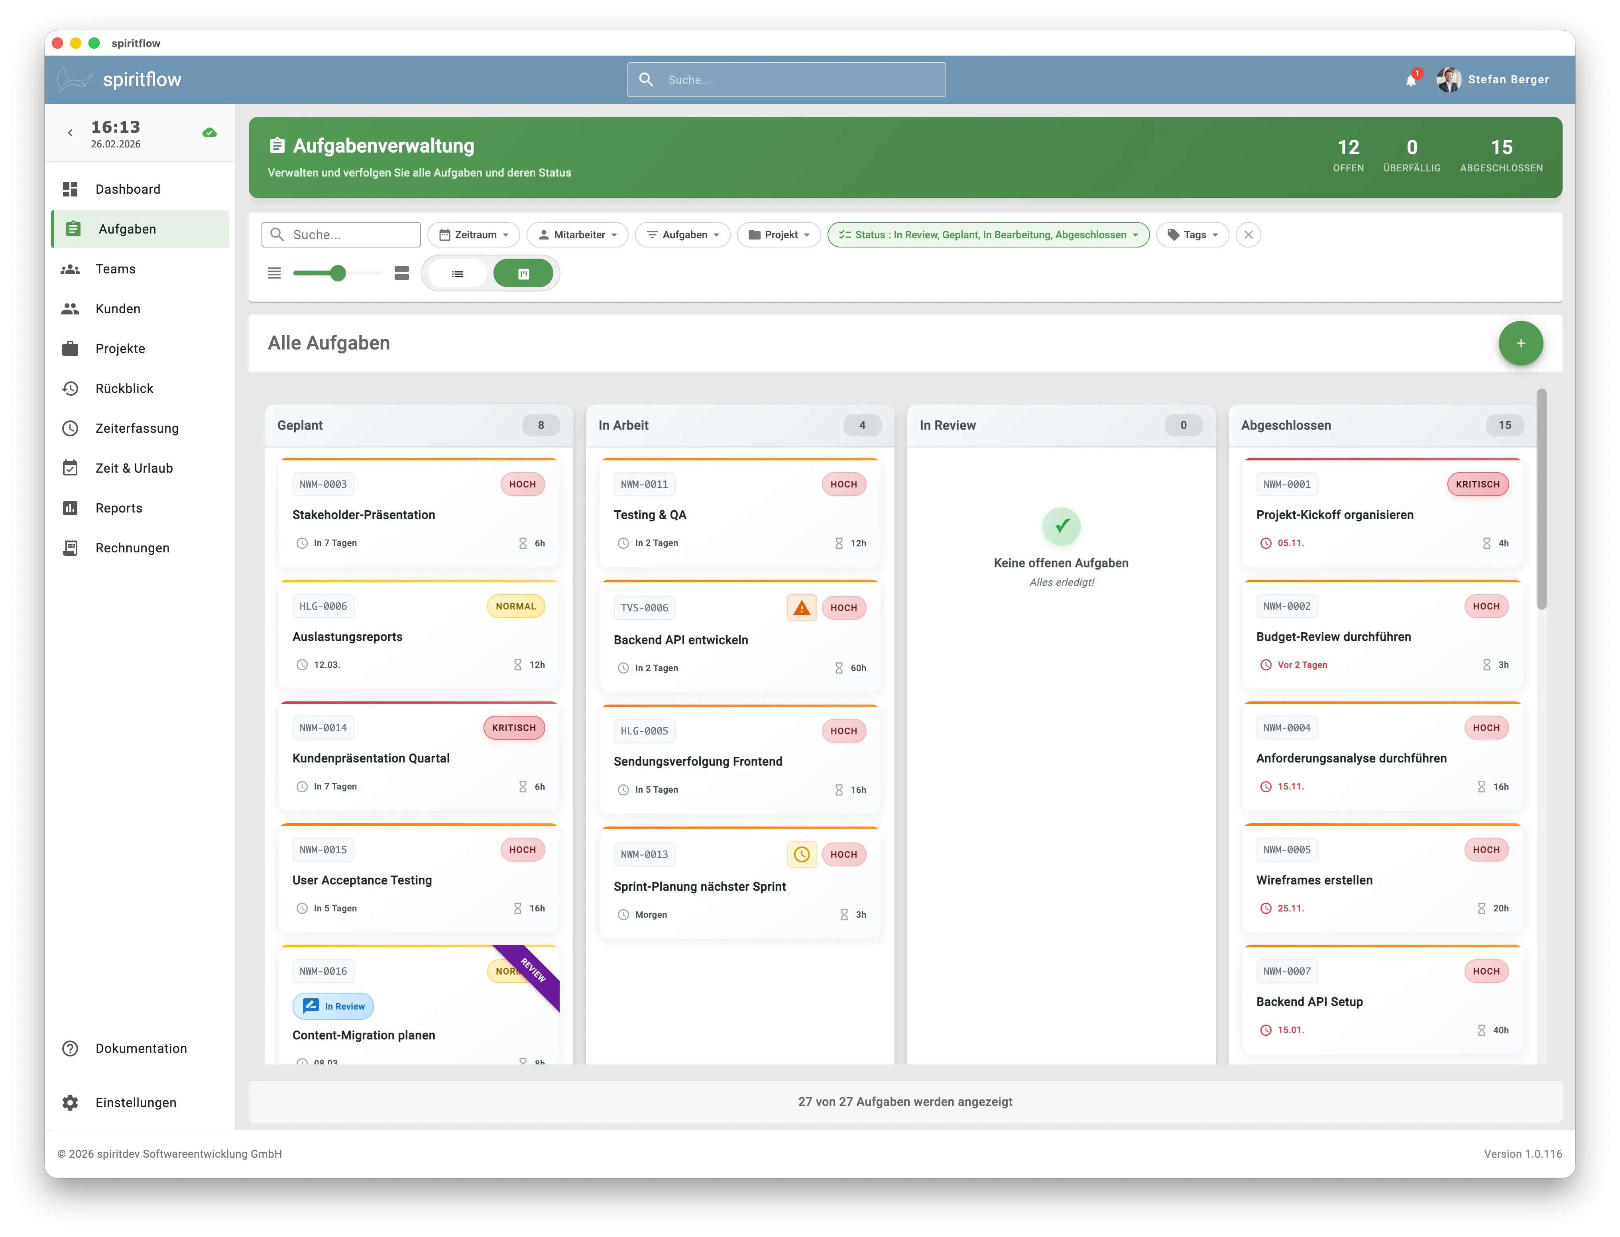1620x1237 pixels.
Task: Click the Rückblick history icon
Action: point(70,388)
